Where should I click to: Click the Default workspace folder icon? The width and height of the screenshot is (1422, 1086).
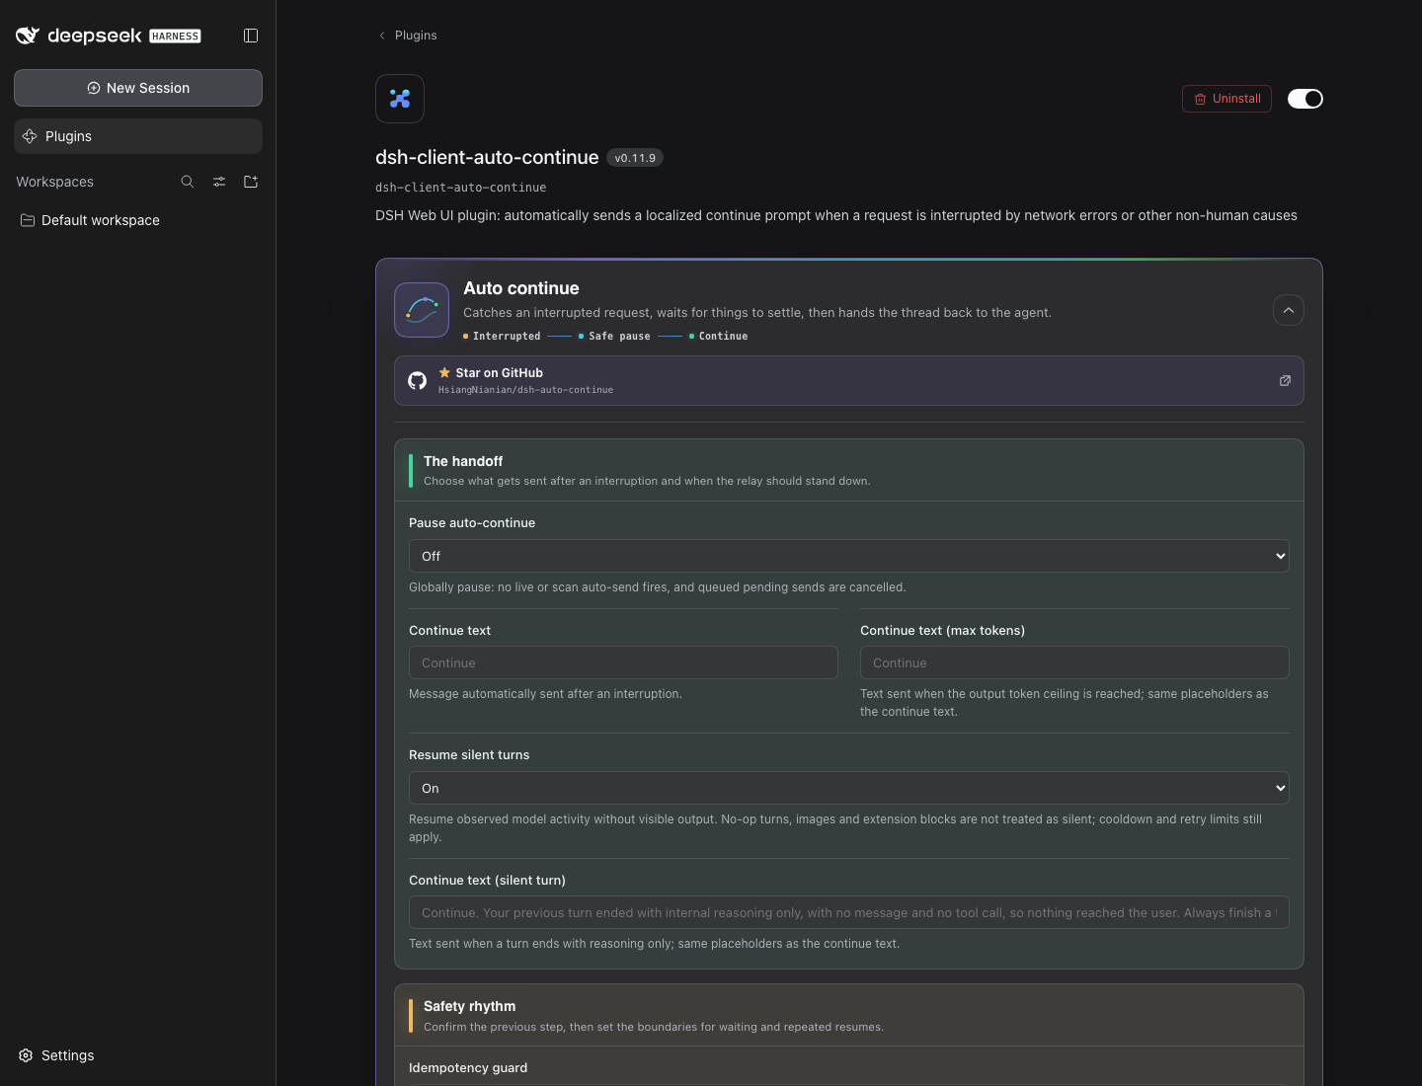click(x=28, y=220)
